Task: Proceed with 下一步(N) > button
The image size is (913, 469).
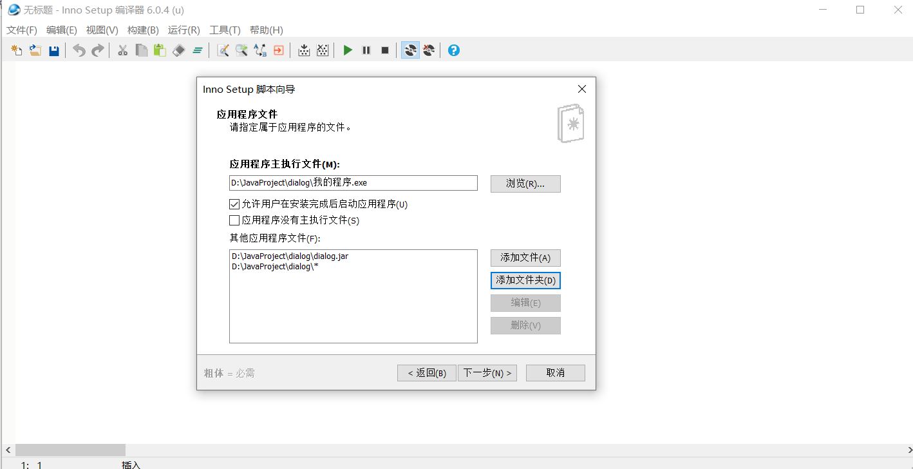Action: tap(487, 373)
